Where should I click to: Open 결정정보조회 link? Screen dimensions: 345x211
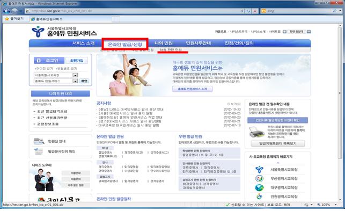[48, 124]
